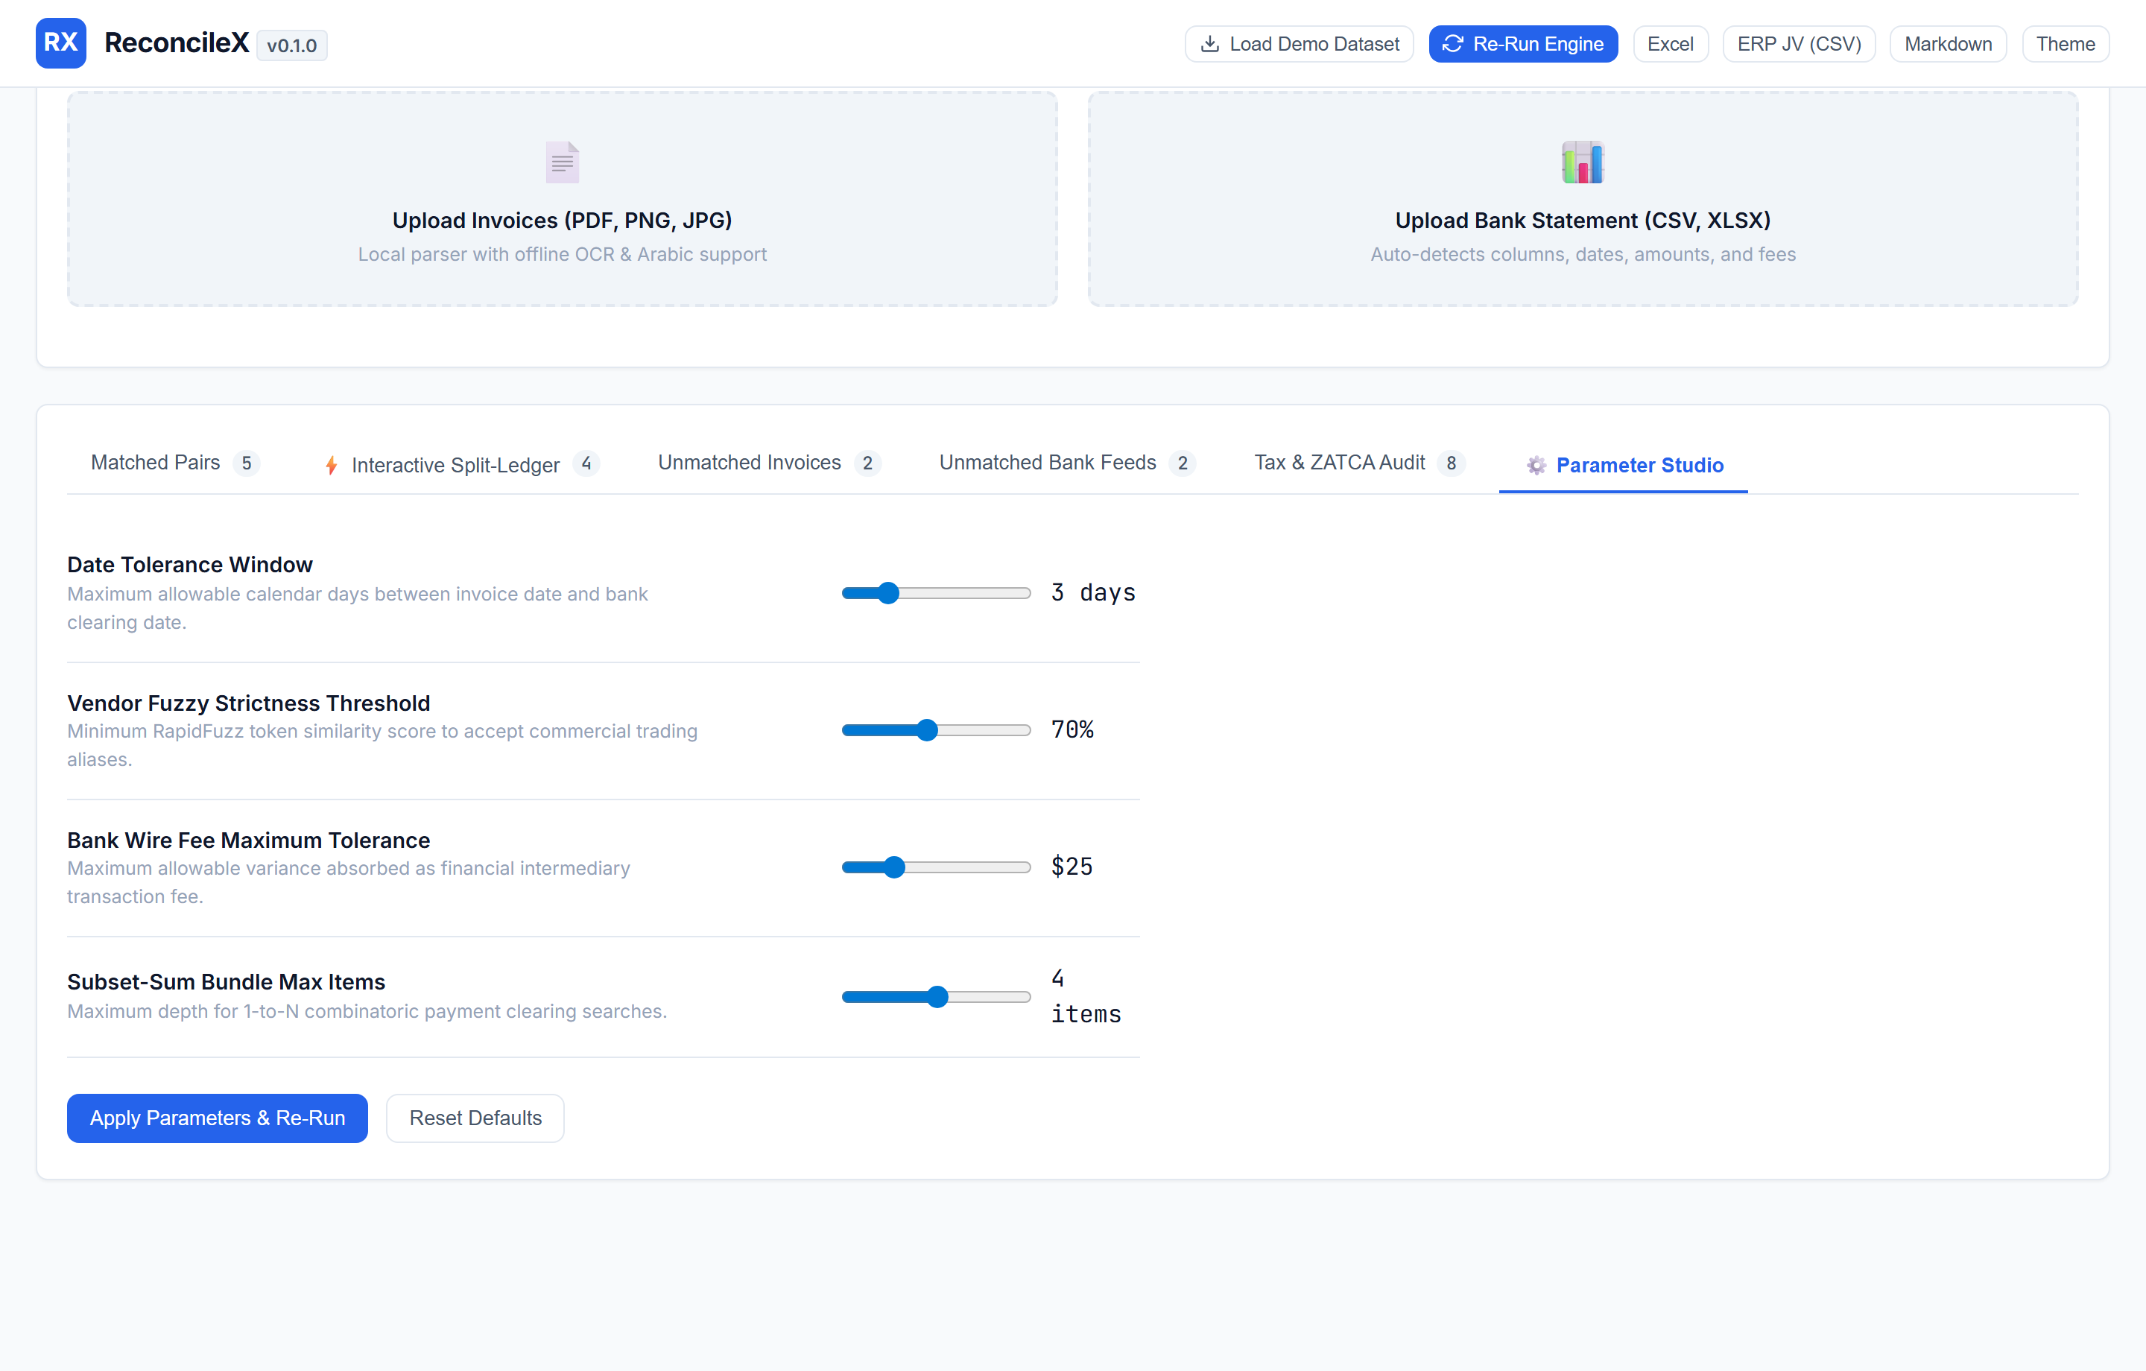Open the Unmatched Bank Feeds tab
The height and width of the screenshot is (1371, 2146).
click(x=1066, y=463)
